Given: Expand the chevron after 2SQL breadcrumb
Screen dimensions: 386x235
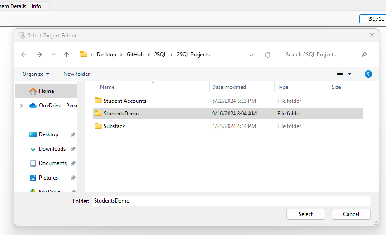Looking at the screenshot, I should 172,55.
